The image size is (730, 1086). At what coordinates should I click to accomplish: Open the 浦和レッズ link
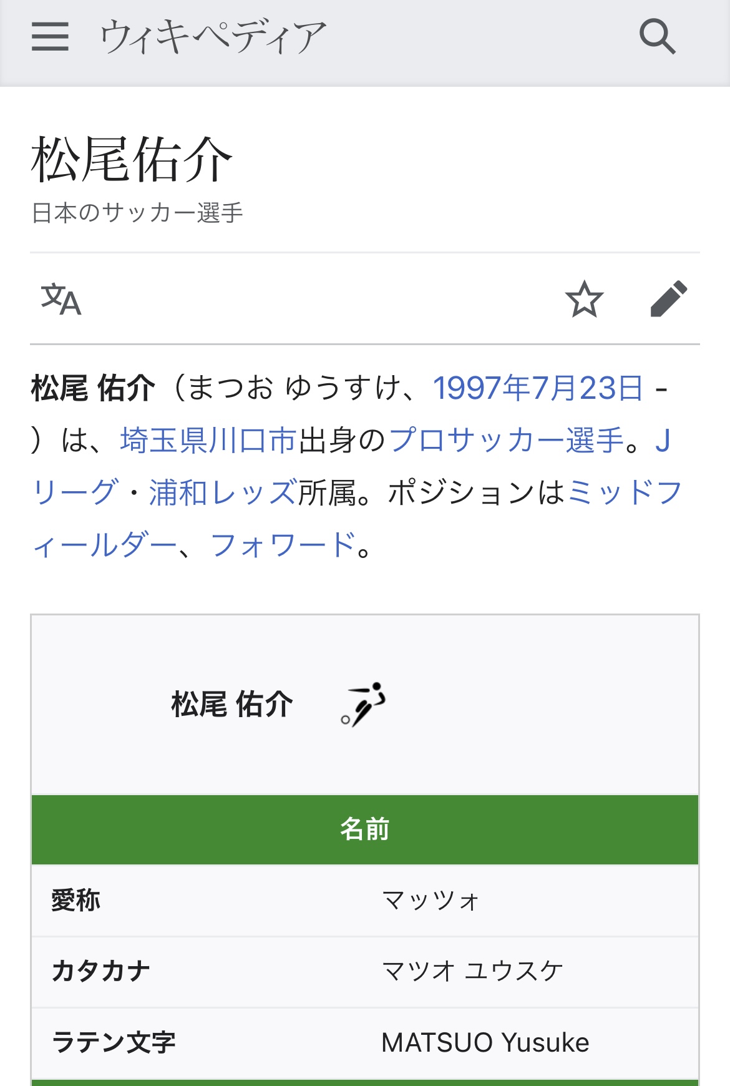pyautogui.click(x=223, y=493)
